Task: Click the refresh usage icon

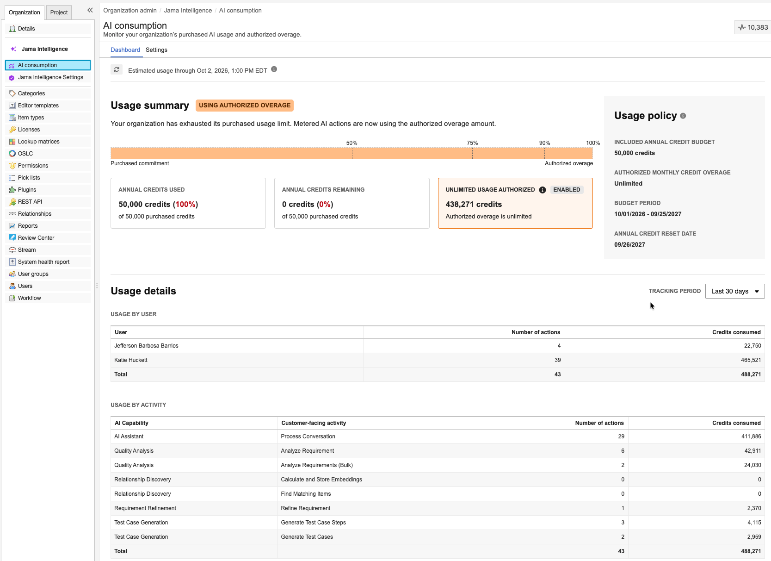Action: (117, 70)
